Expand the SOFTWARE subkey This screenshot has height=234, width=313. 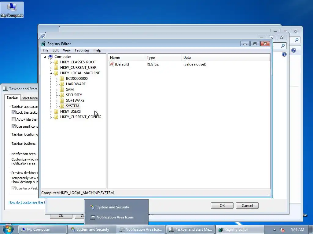pos(57,101)
